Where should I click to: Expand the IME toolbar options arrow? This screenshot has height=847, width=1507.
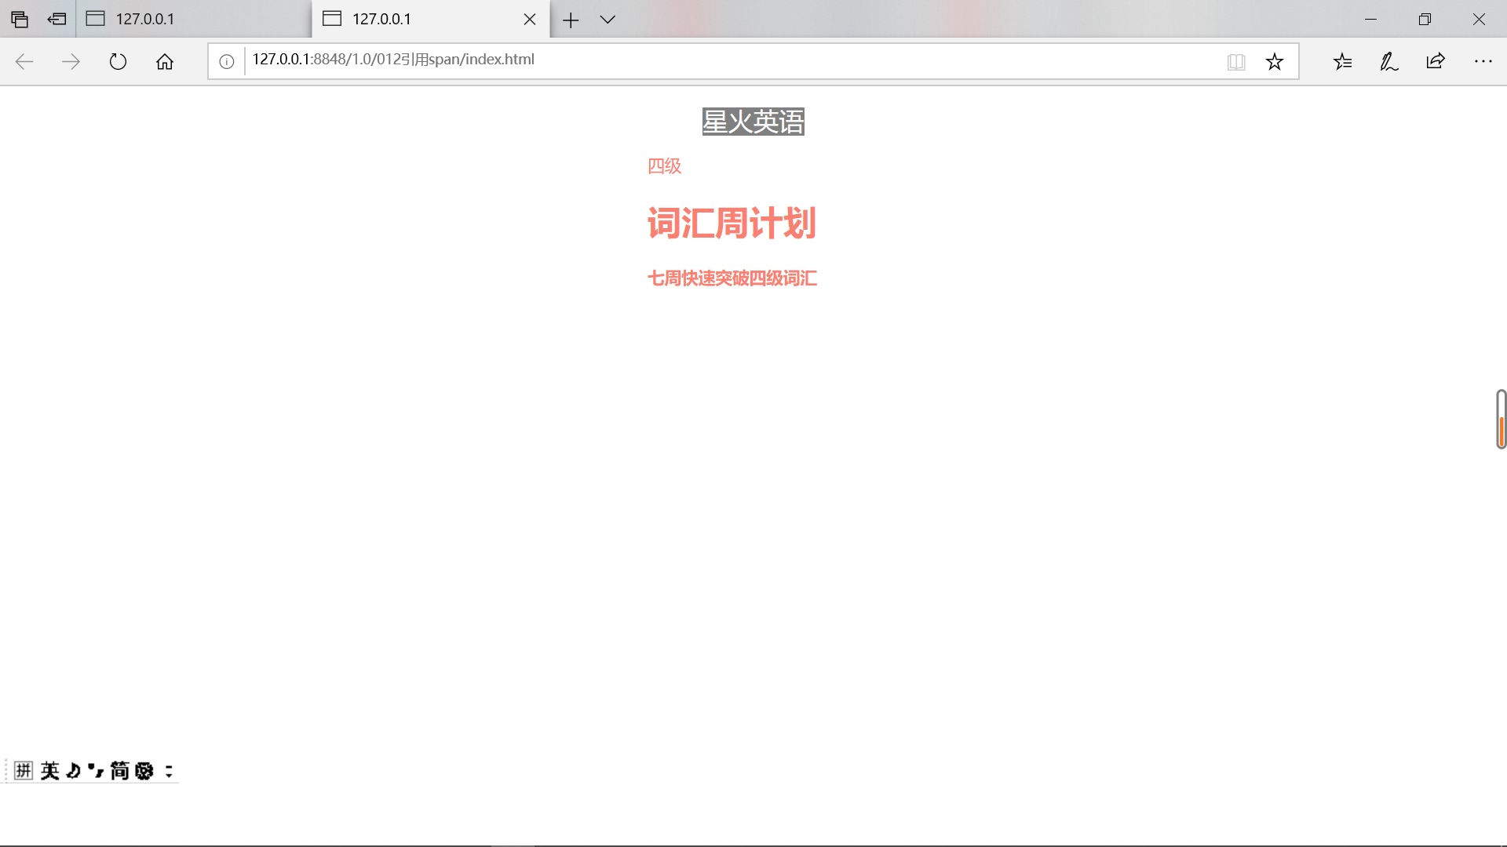[169, 771]
